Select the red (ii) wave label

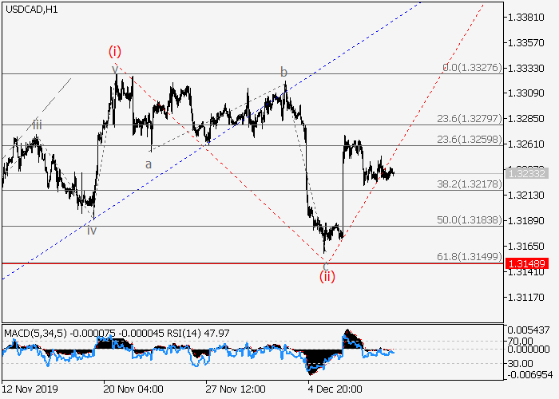click(327, 276)
